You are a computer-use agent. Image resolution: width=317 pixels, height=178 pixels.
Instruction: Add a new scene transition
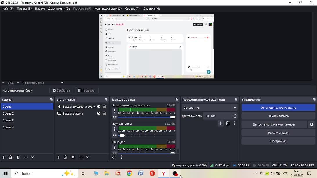click(x=221, y=123)
